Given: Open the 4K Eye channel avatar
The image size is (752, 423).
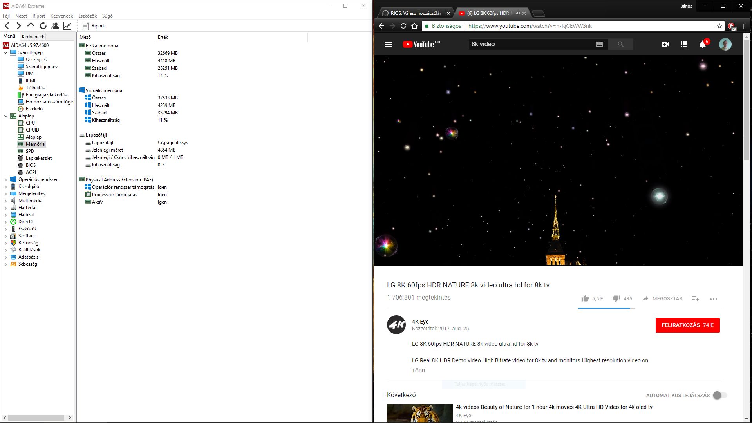Looking at the screenshot, I should pyautogui.click(x=396, y=325).
